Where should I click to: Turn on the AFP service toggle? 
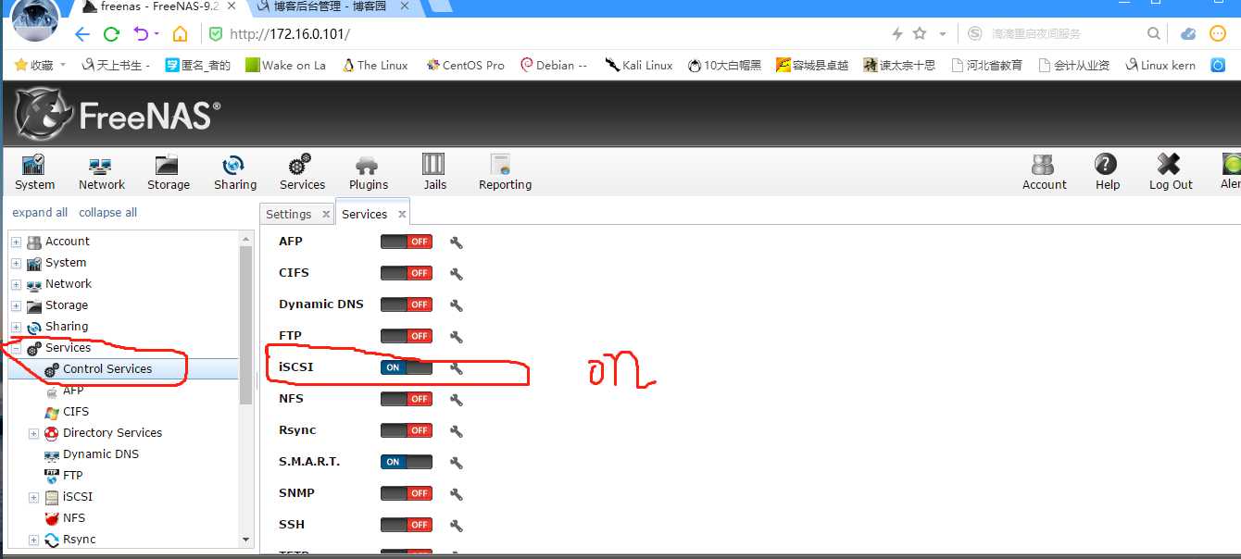[x=407, y=242]
